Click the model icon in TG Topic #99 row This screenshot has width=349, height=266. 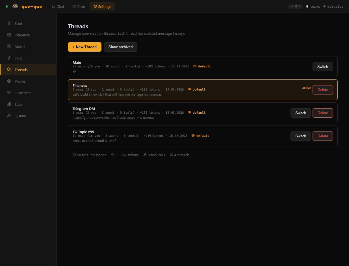tap(193, 136)
